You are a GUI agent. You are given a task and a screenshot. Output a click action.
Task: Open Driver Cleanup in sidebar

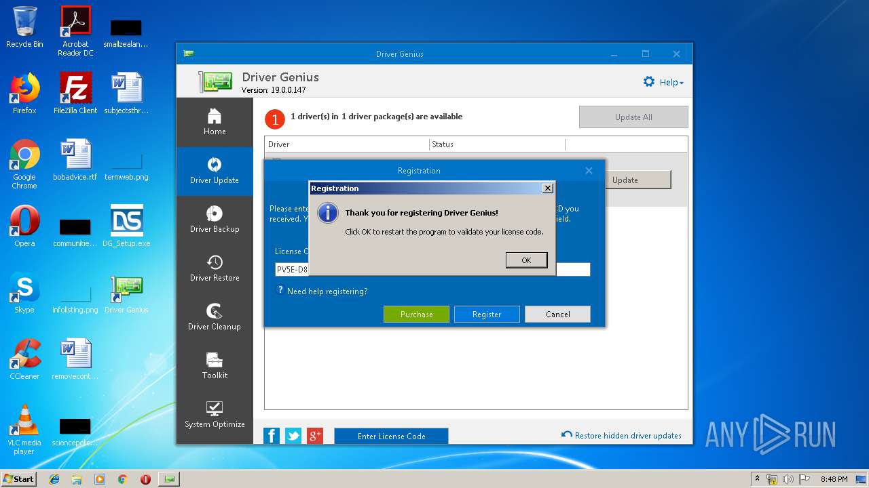(x=215, y=318)
